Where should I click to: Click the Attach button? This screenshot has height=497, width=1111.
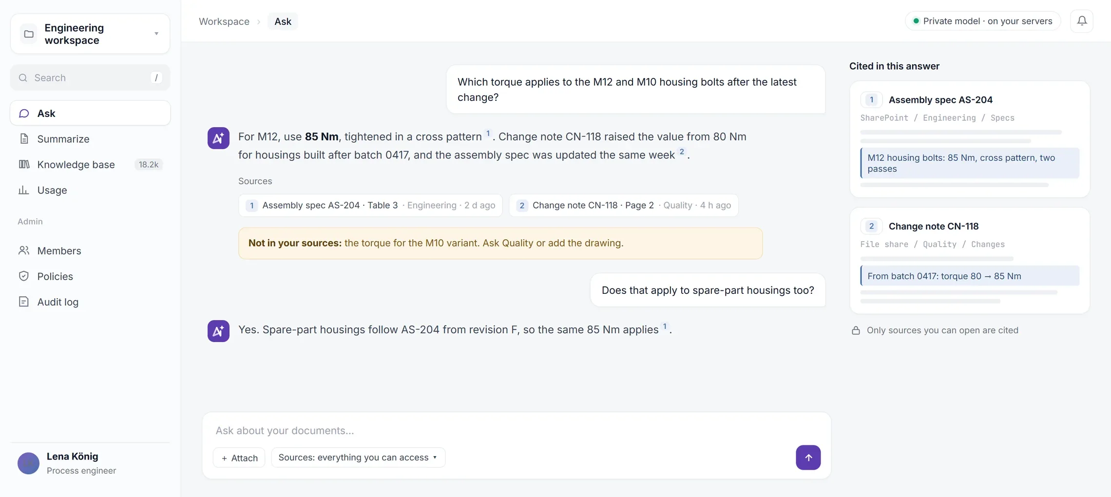coord(239,458)
